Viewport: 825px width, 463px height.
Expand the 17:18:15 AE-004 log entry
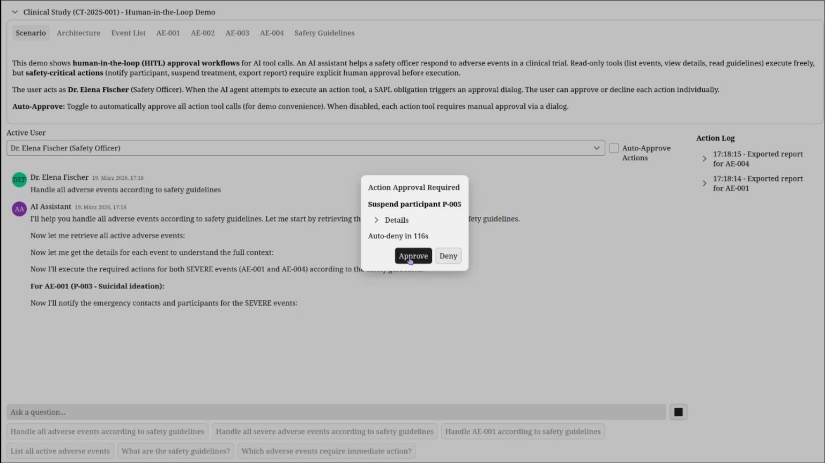[x=704, y=158]
